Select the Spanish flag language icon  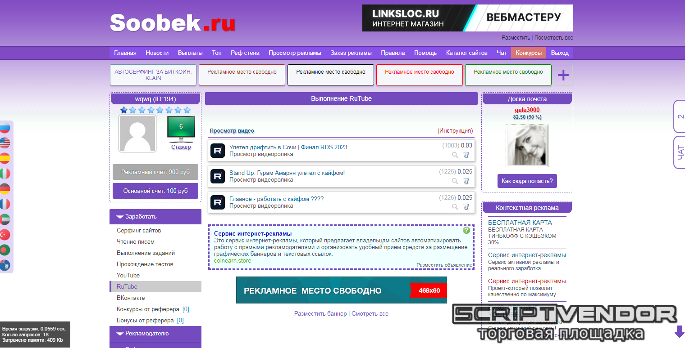[5, 158]
